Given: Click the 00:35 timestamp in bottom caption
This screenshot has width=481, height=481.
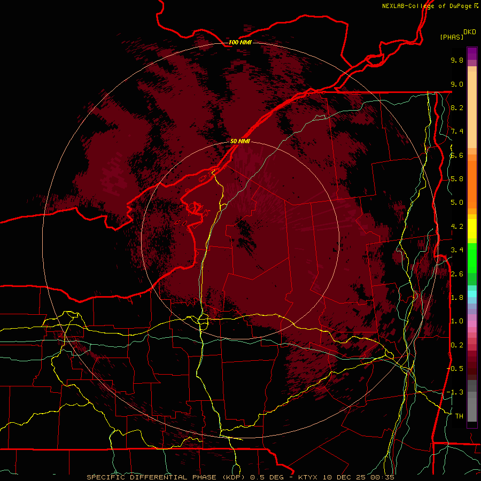Looking at the screenshot, I should 382,477.
